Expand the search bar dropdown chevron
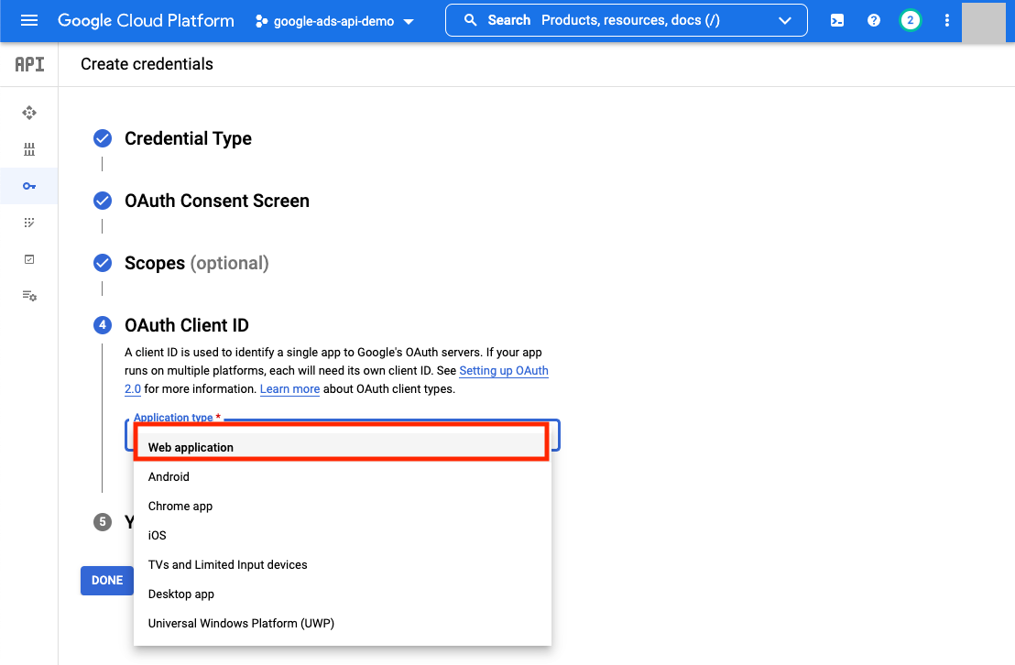The image size is (1015, 665). (x=784, y=21)
